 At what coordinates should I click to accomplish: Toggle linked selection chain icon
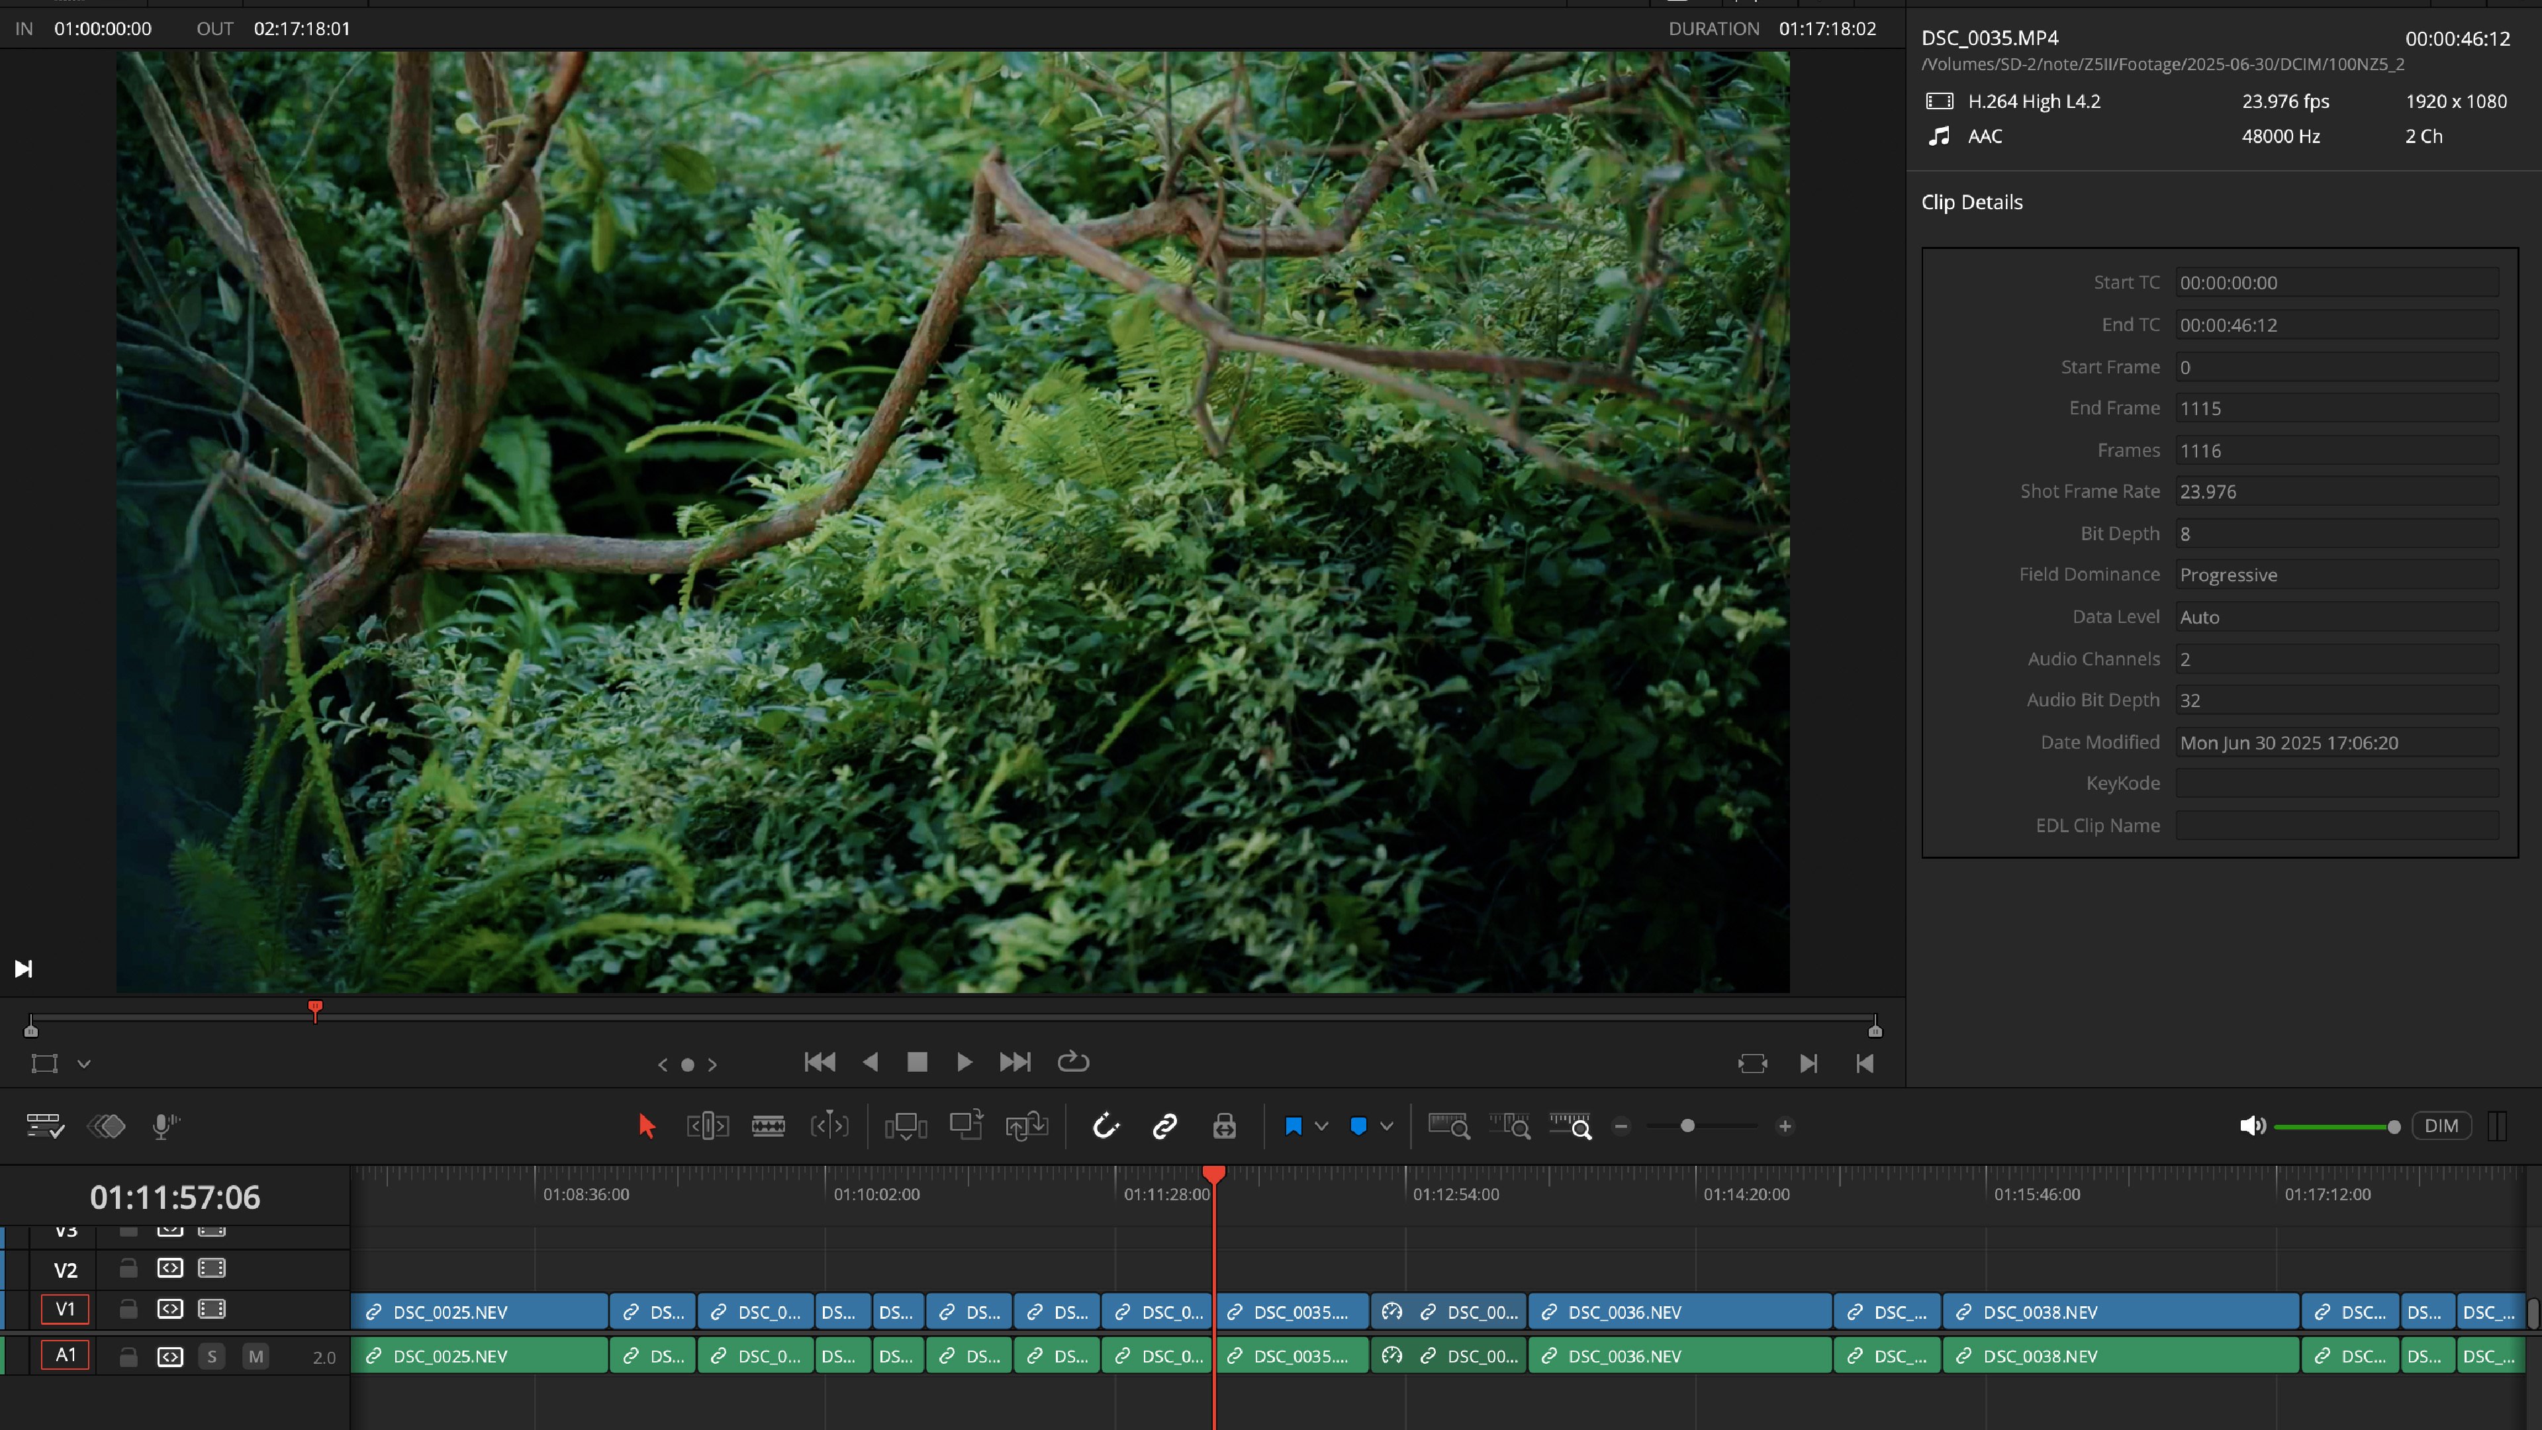(x=1165, y=1126)
